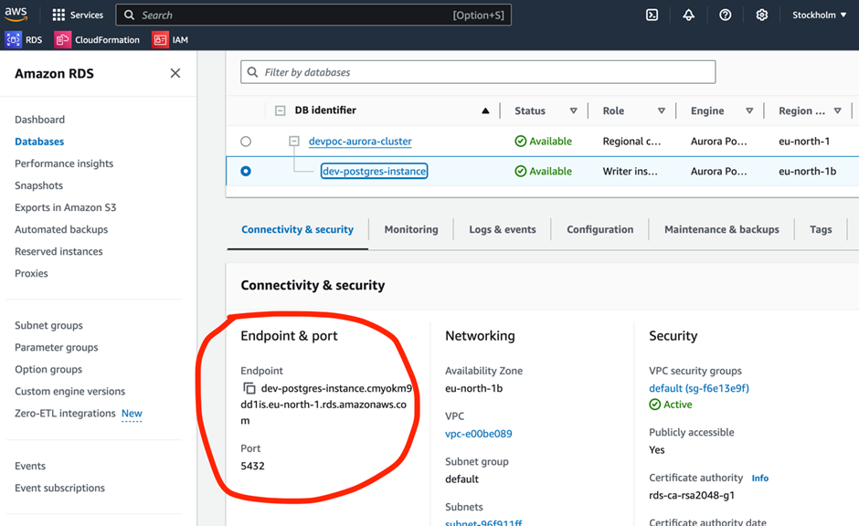The width and height of the screenshot is (859, 526).
Task: Click the 5432 port value
Action: [252, 466]
